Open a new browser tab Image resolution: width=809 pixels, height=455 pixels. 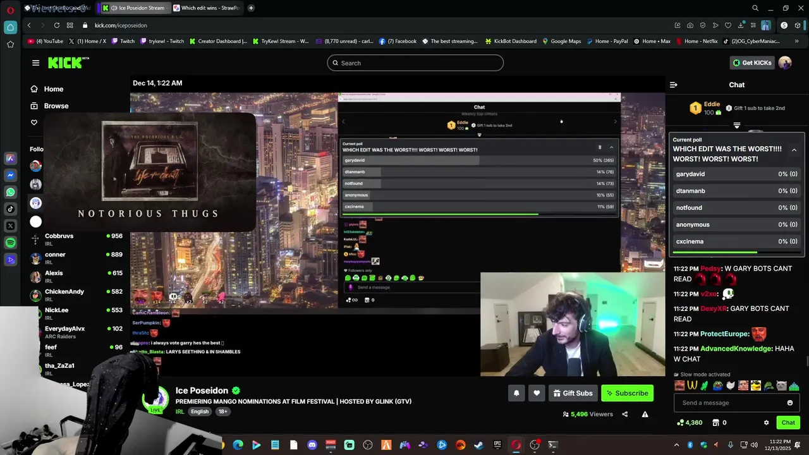pos(251,8)
